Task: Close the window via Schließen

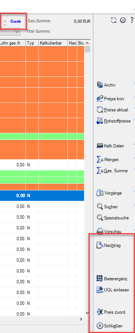Action: 110,326
